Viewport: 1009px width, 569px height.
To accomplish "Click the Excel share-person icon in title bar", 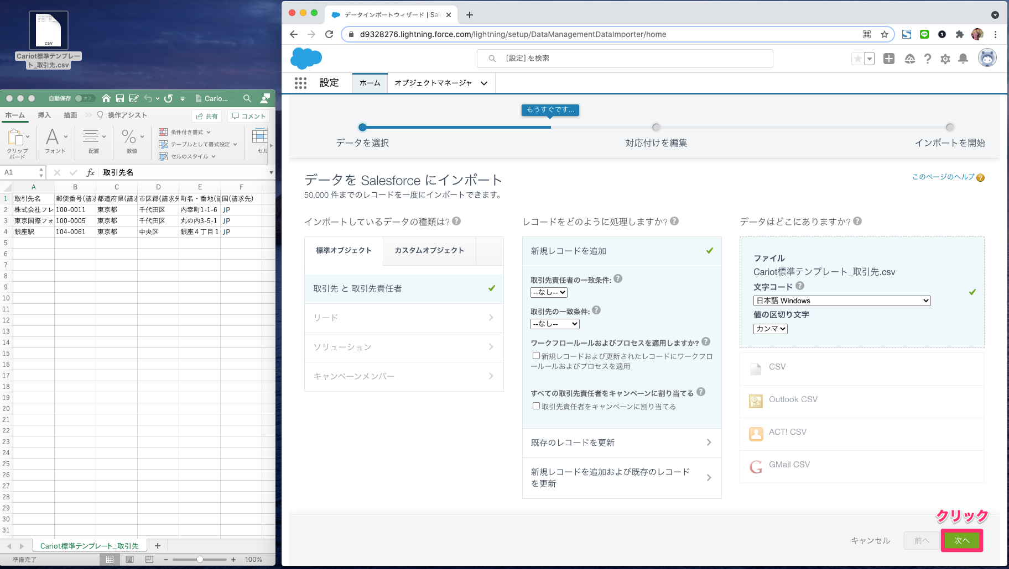I will click(x=266, y=98).
